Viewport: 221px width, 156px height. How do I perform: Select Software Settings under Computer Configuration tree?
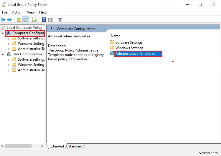31,38
